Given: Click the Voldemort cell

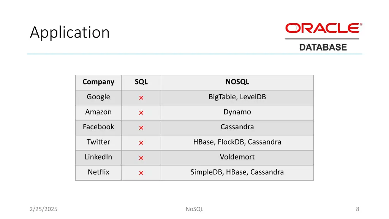Looking at the screenshot, I should pos(237,157).
